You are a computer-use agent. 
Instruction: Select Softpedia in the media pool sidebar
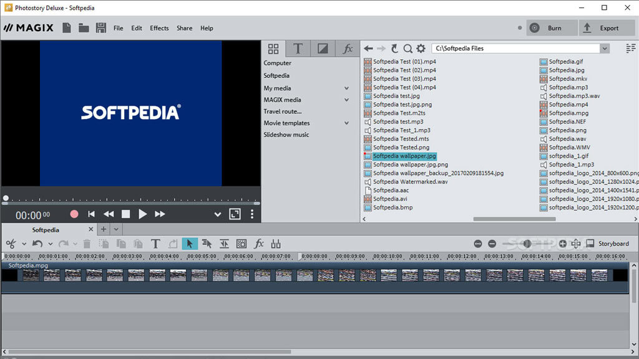276,75
